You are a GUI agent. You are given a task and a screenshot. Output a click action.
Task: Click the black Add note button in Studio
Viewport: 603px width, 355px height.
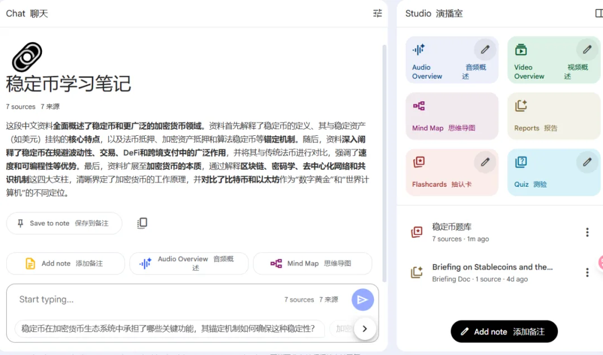504,332
